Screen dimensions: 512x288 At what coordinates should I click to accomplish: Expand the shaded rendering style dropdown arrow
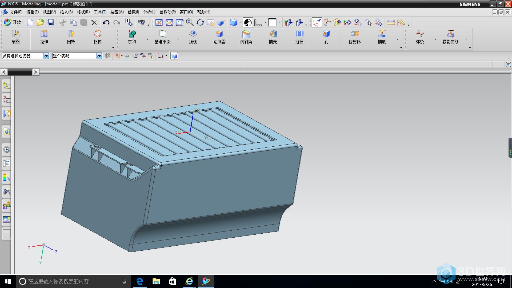(241, 23)
